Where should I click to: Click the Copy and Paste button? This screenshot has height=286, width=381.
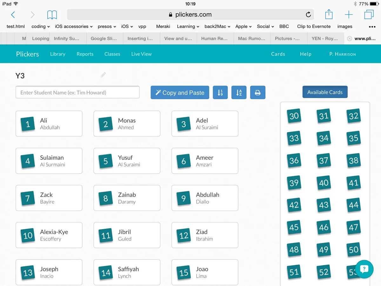coord(180,92)
